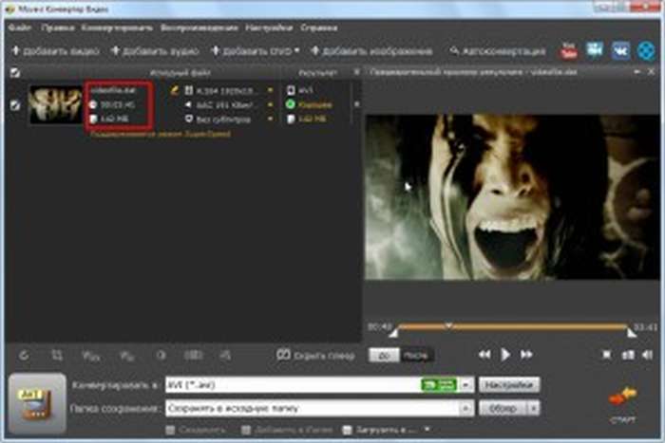Remove the file with the row X icon
The height and width of the screenshot is (443, 665).
point(357,104)
